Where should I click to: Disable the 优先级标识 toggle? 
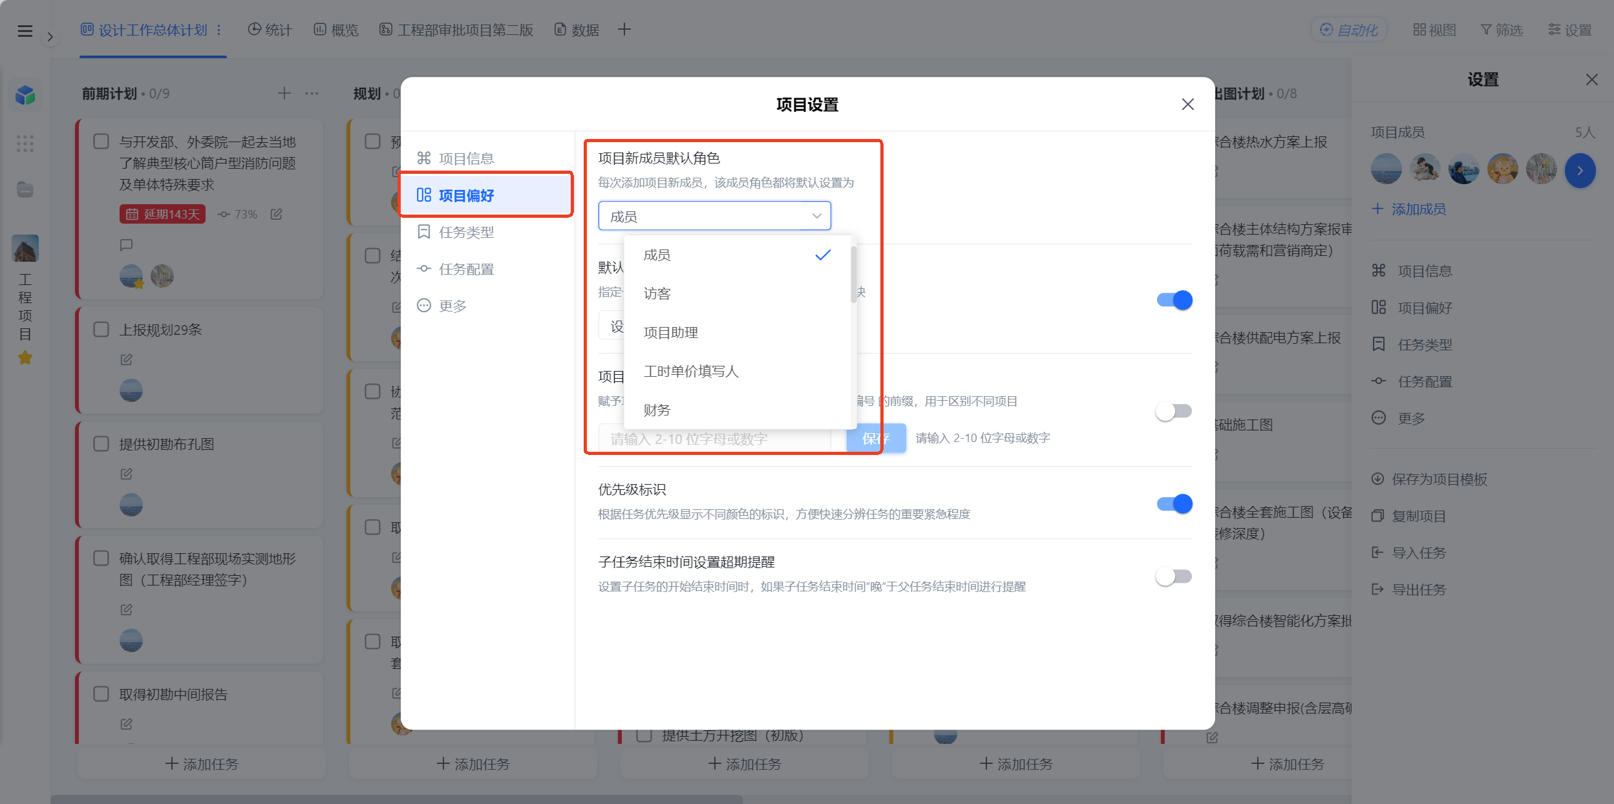(x=1174, y=503)
